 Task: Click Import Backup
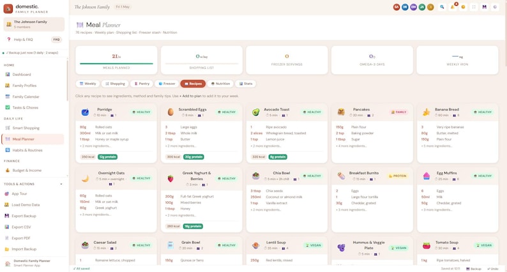[33, 249]
